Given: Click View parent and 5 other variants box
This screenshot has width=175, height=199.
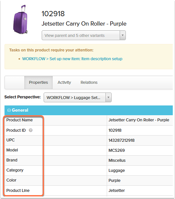Looking at the screenshot, I should [x=84, y=35].
